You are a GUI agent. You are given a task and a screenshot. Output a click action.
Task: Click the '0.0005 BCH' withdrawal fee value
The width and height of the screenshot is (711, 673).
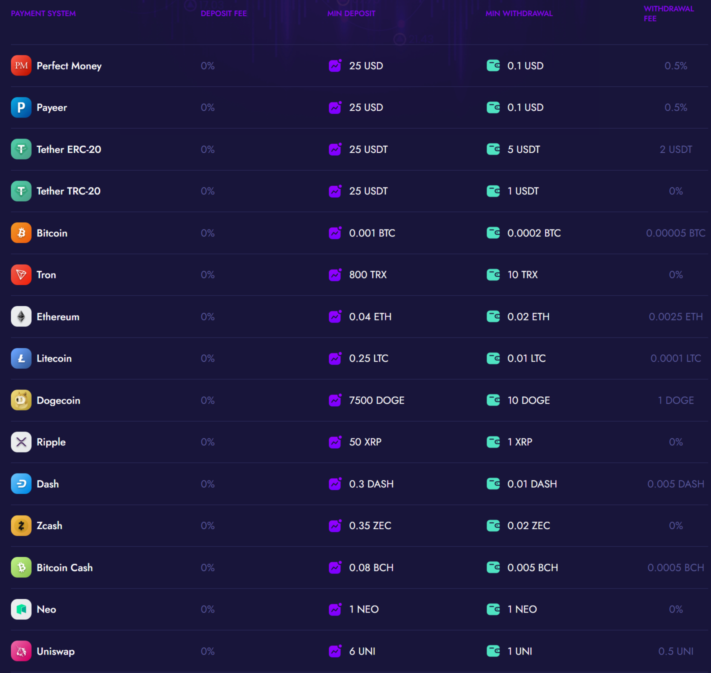[x=676, y=567]
